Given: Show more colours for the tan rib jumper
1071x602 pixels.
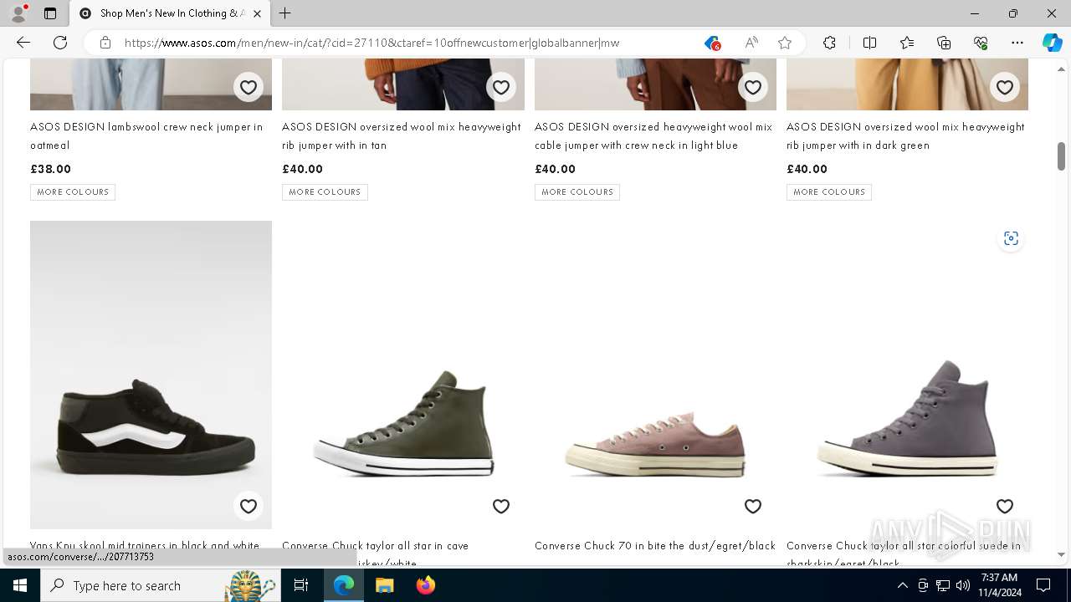Looking at the screenshot, I should (x=325, y=192).
